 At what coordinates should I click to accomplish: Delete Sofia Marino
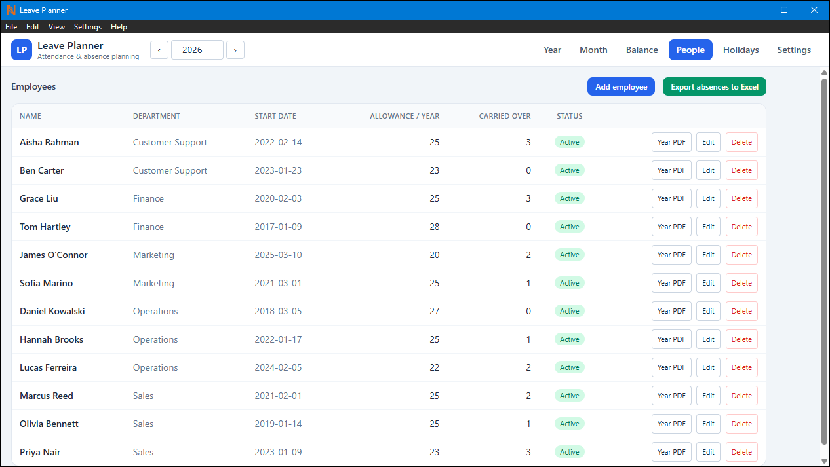click(x=741, y=283)
